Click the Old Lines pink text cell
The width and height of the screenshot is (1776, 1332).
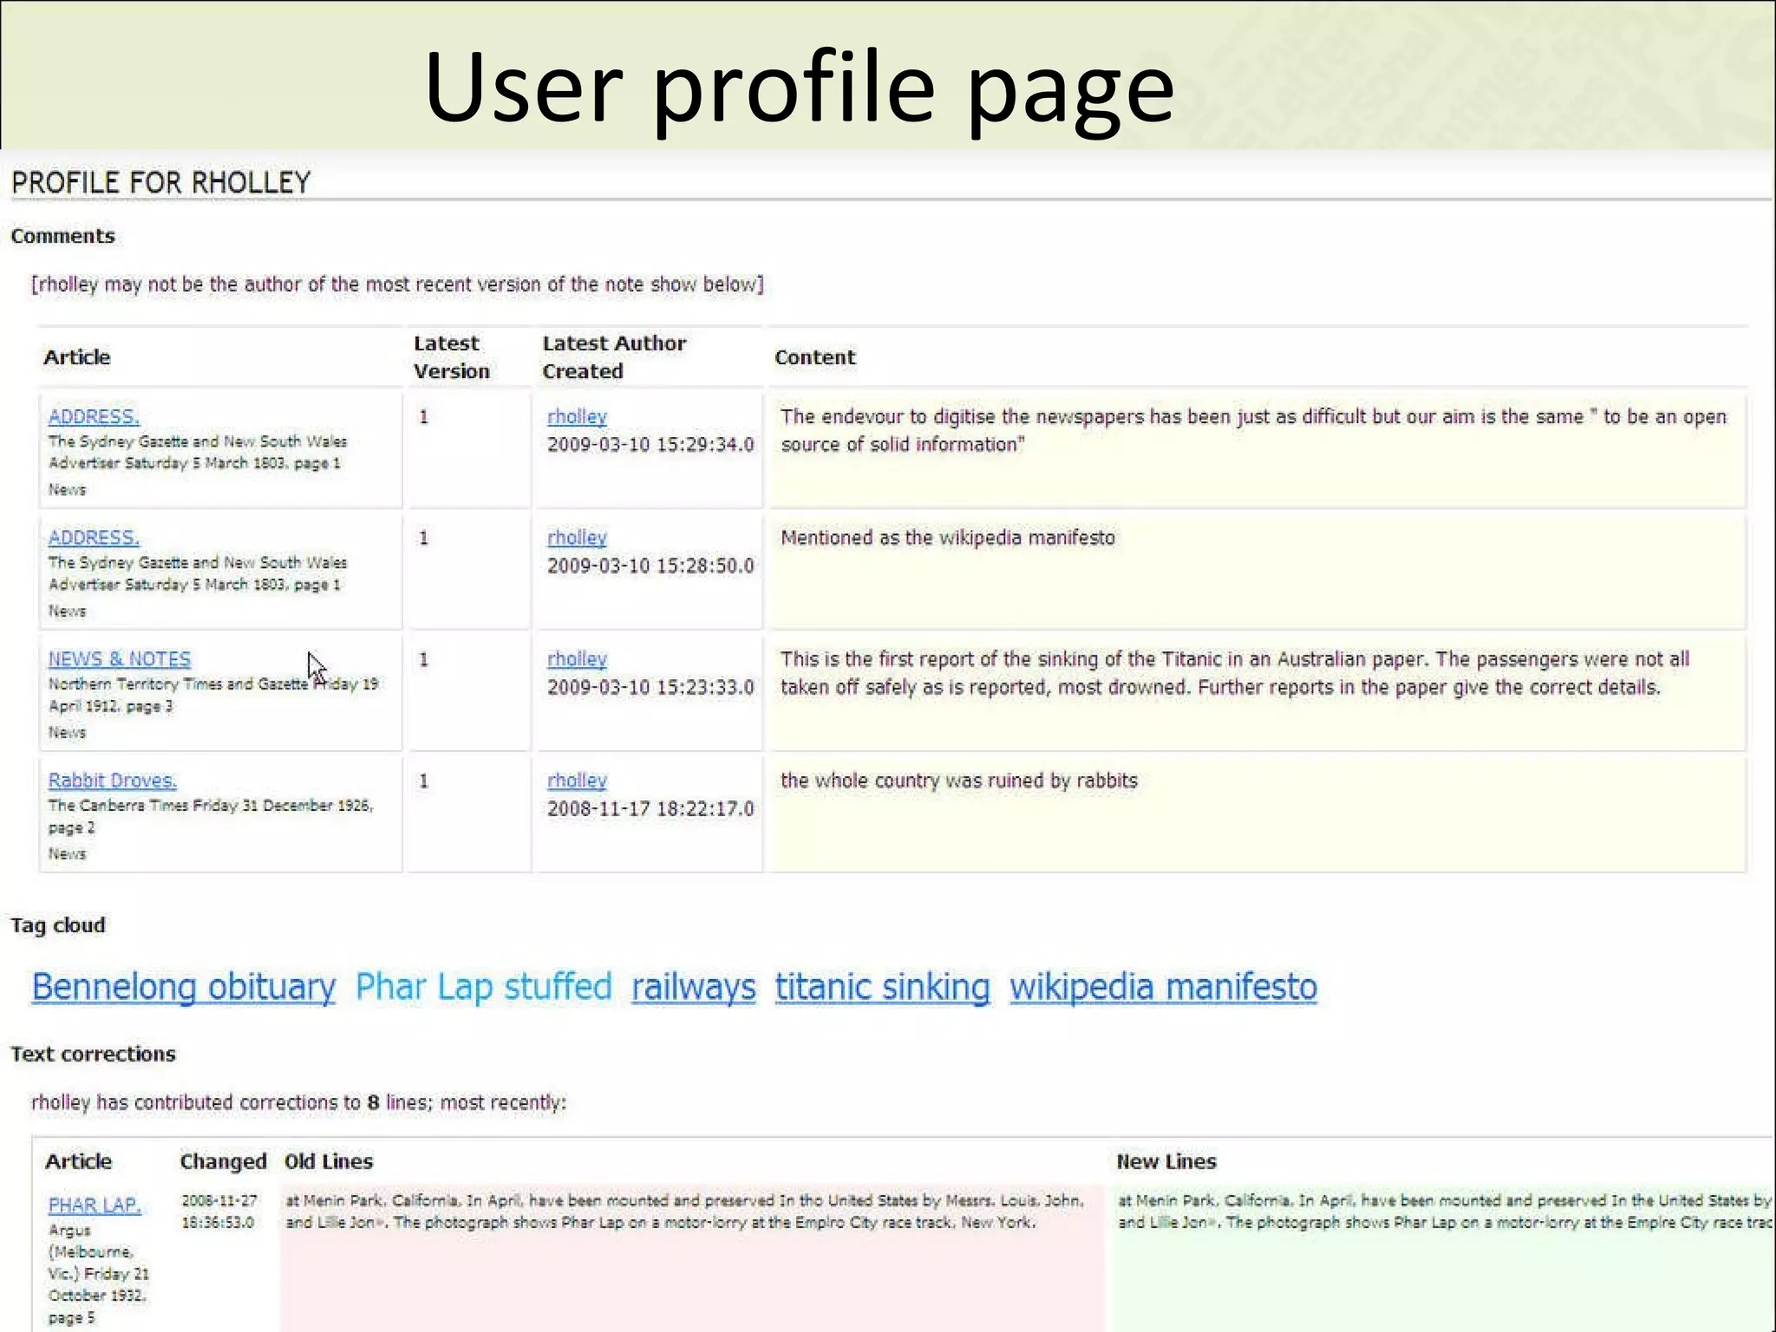pyautogui.click(x=692, y=1257)
